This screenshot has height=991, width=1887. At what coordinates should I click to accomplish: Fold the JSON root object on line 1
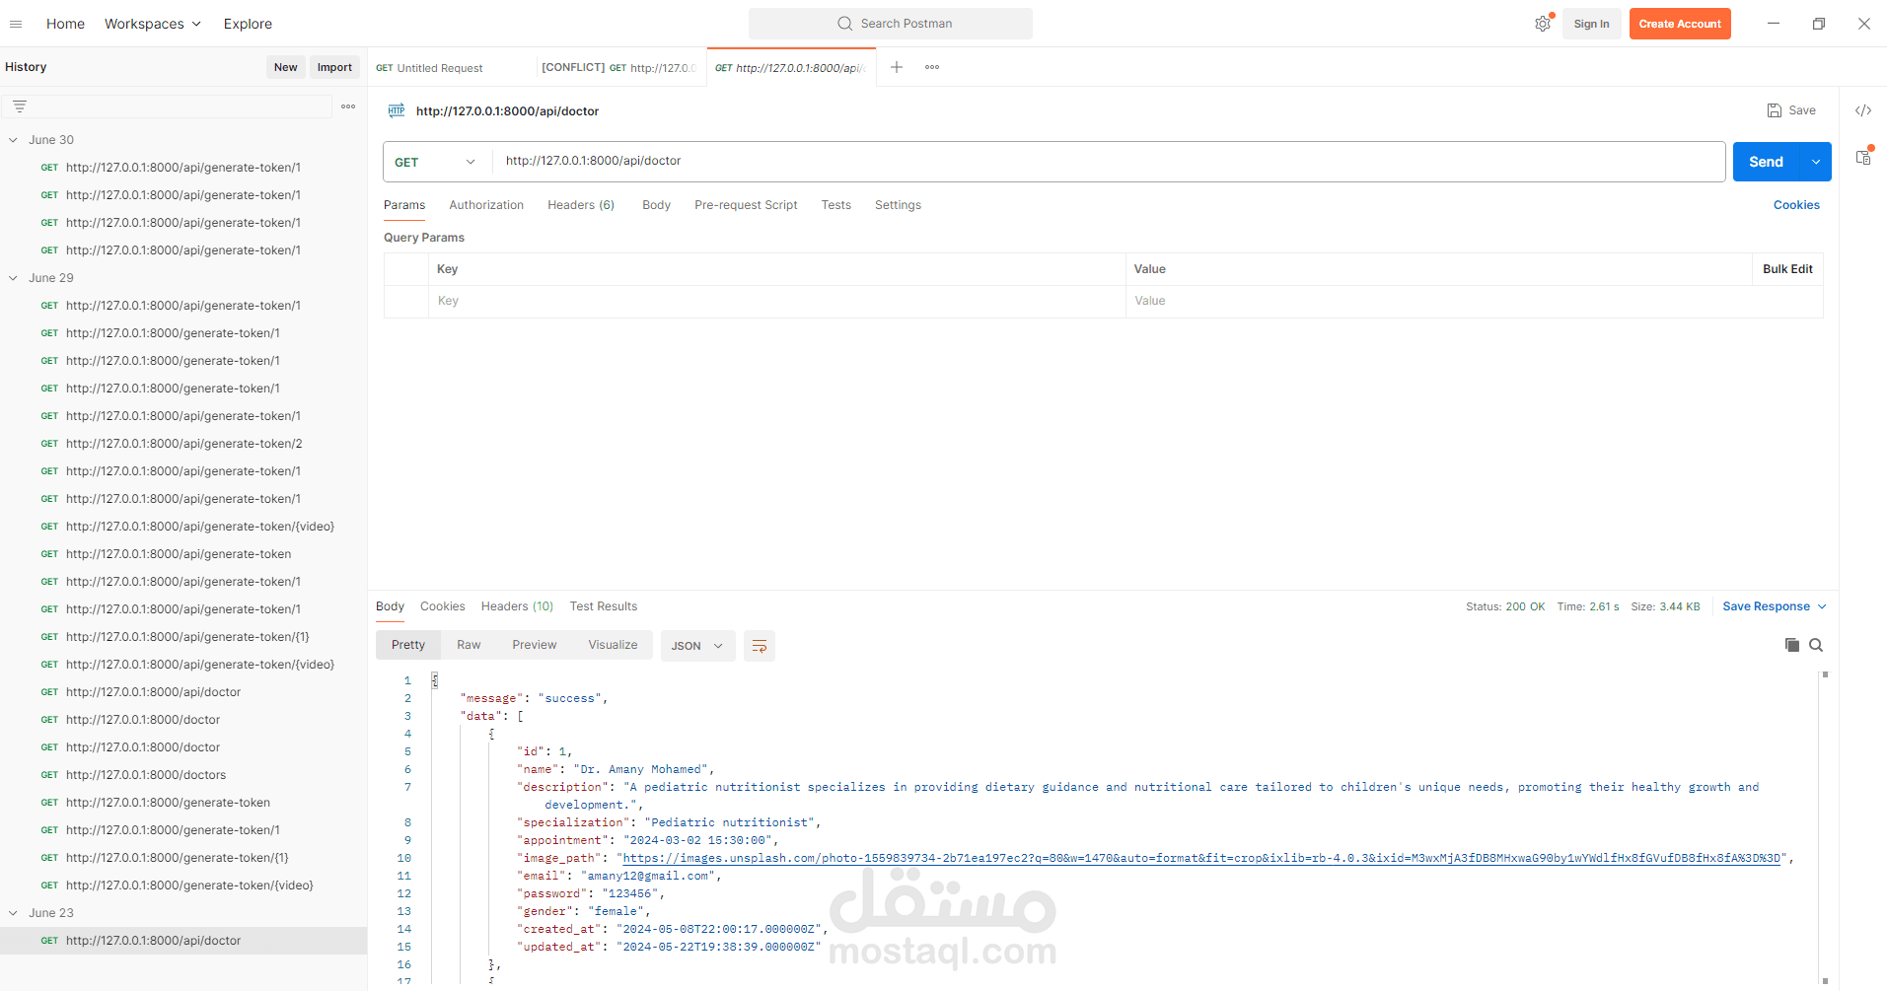[434, 680]
